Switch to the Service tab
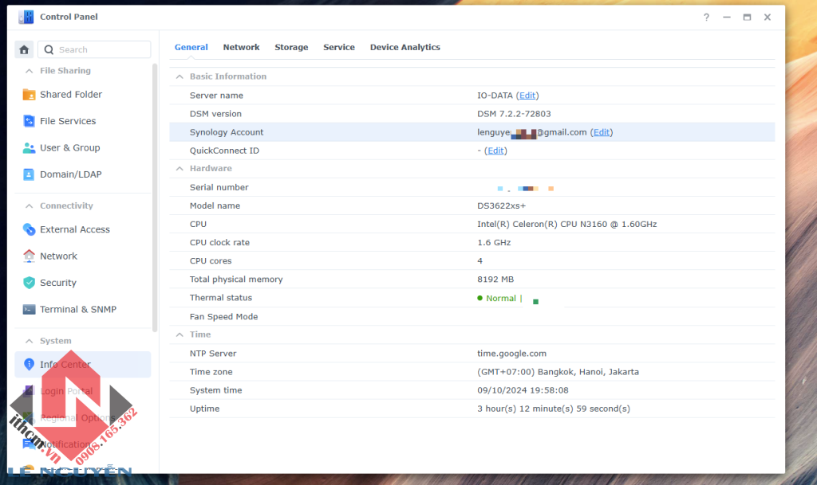Viewport: 817px width, 485px height. [x=339, y=47]
